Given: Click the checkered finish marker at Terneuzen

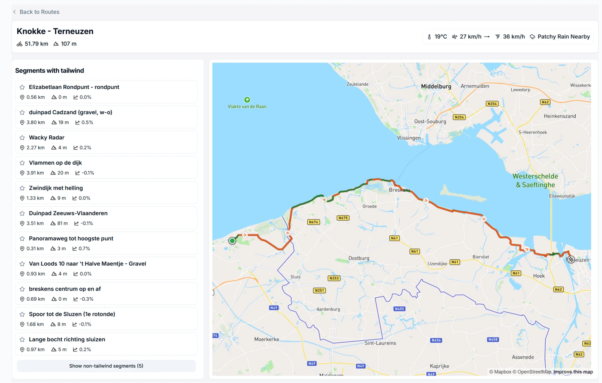Looking at the screenshot, I should click(x=571, y=259).
